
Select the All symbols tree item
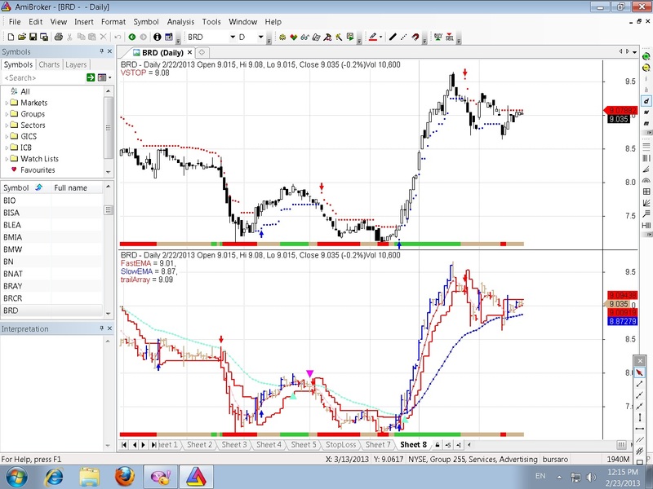point(25,91)
